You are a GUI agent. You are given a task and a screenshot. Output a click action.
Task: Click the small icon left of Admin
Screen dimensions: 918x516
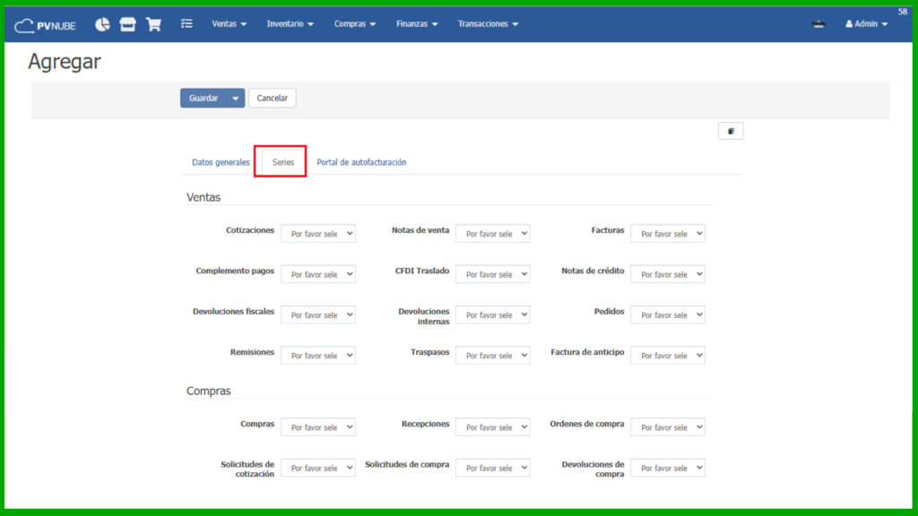[818, 24]
